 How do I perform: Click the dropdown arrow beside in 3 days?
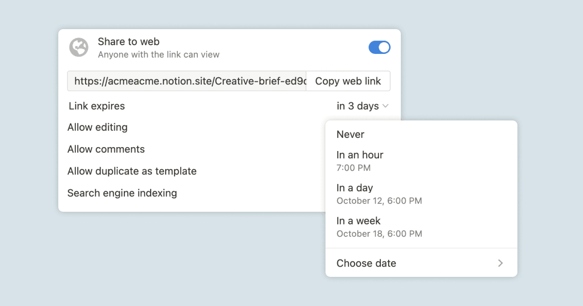[386, 106]
